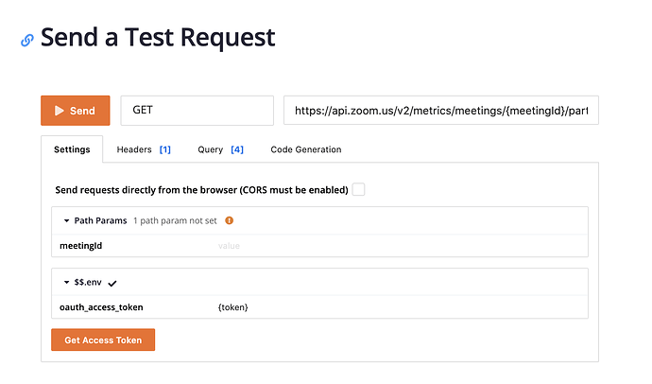Focus the meetingId value field

pos(397,246)
